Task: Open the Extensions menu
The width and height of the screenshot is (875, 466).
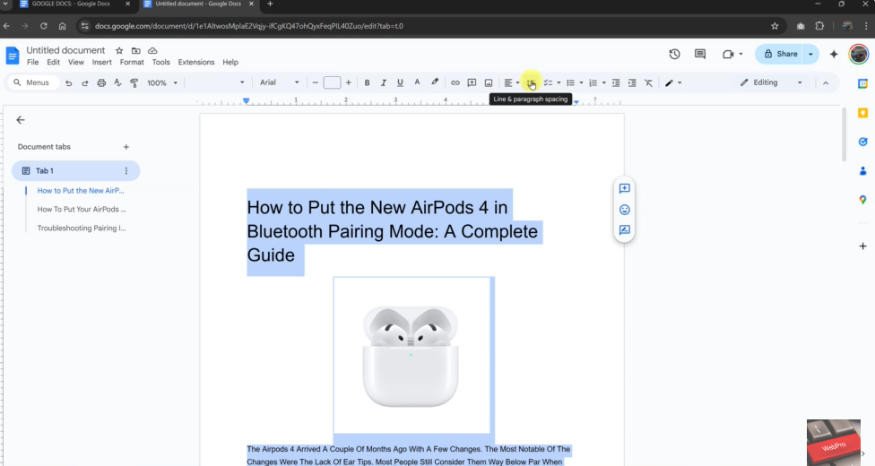Action: 195,62
